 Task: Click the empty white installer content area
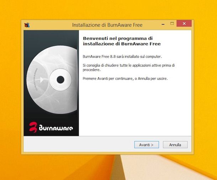[x=135, y=108]
